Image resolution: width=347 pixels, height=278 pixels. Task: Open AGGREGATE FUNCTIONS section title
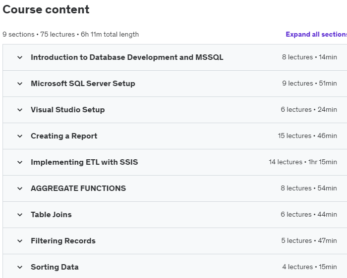pyautogui.click(x=78, y=188)
